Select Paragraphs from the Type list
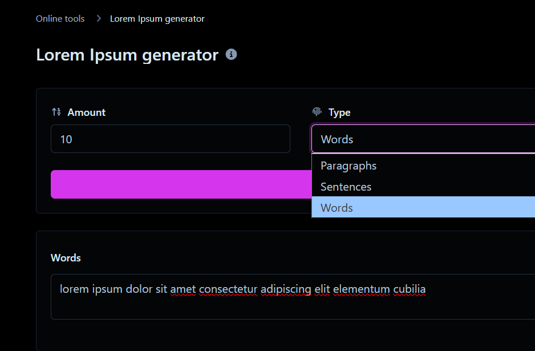535x351 pixels. click(348, 166)
